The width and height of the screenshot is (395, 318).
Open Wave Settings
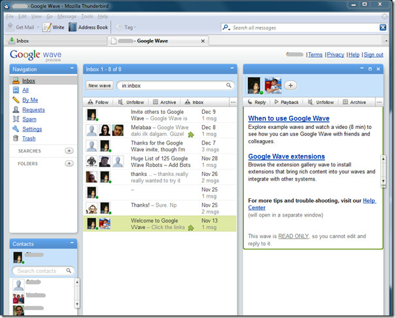[32, 129]
